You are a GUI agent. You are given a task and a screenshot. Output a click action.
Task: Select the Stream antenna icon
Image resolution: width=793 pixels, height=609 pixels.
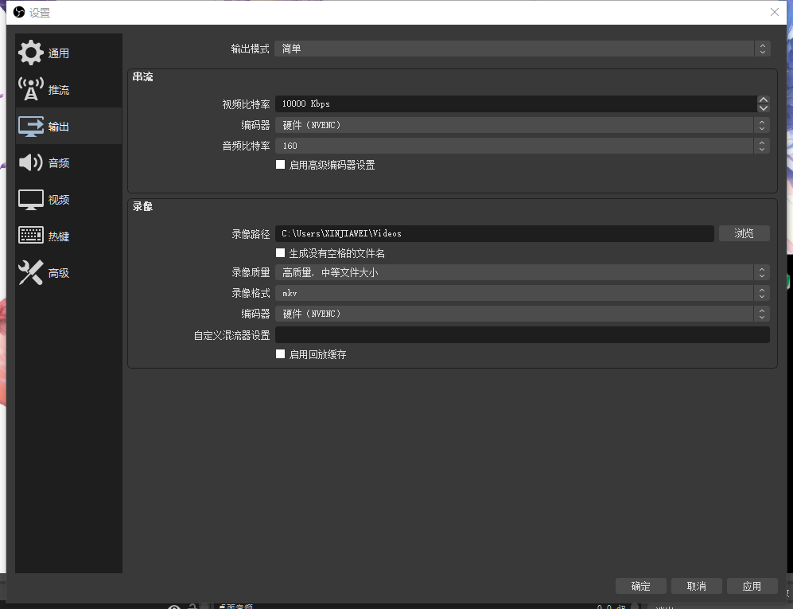[31, 90]
